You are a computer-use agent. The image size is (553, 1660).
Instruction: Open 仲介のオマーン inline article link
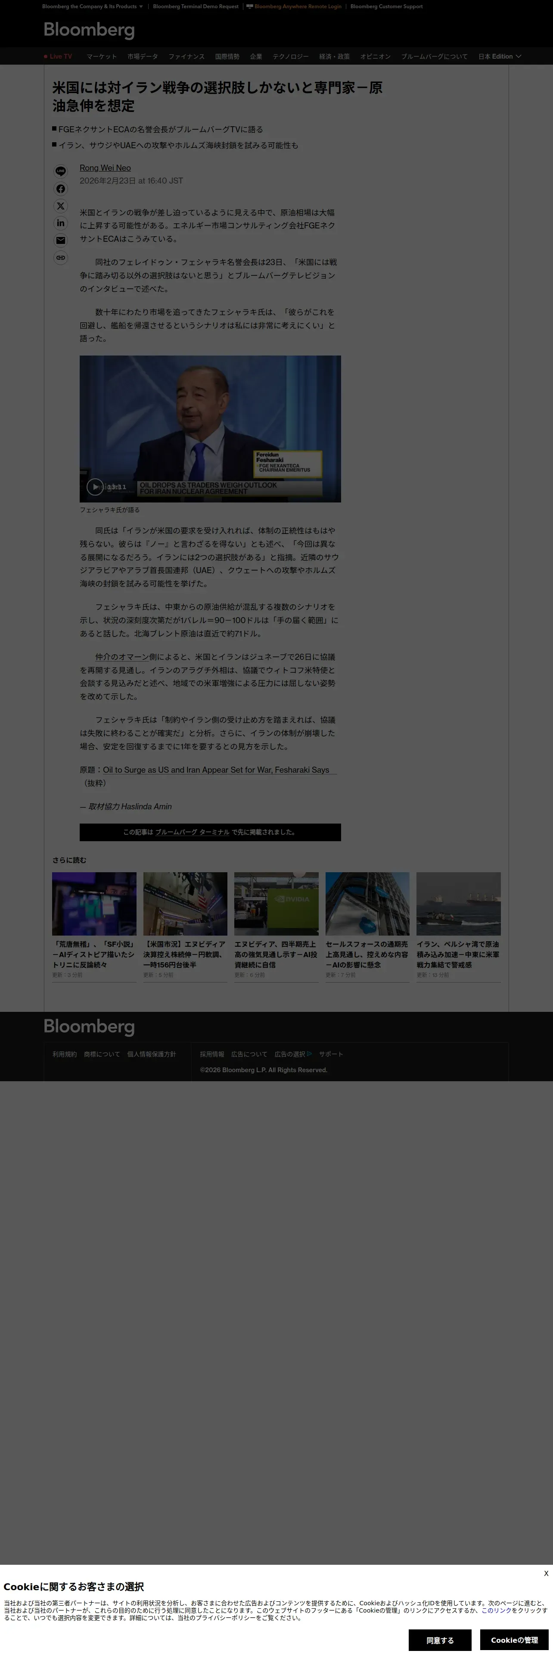pos(122,657)
